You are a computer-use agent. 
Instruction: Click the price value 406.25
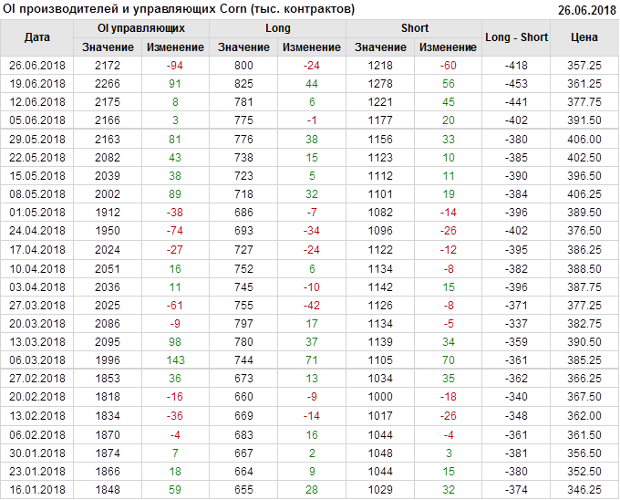pyautogui.click(x=584, y=194)
